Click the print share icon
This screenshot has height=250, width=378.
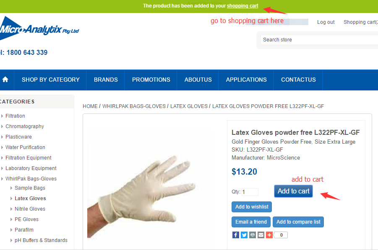point(253,235)
